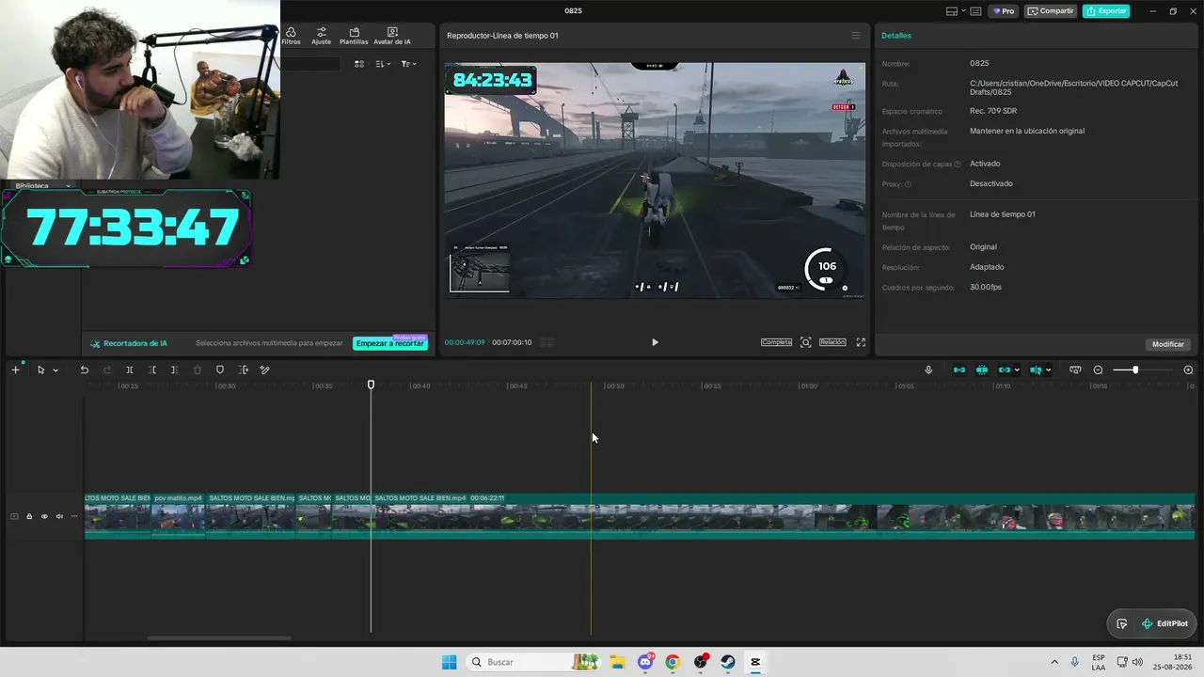Expand the pointer tool mode dropdown
The height and width of the screenshot is (677, 1204).
(55, 370)
